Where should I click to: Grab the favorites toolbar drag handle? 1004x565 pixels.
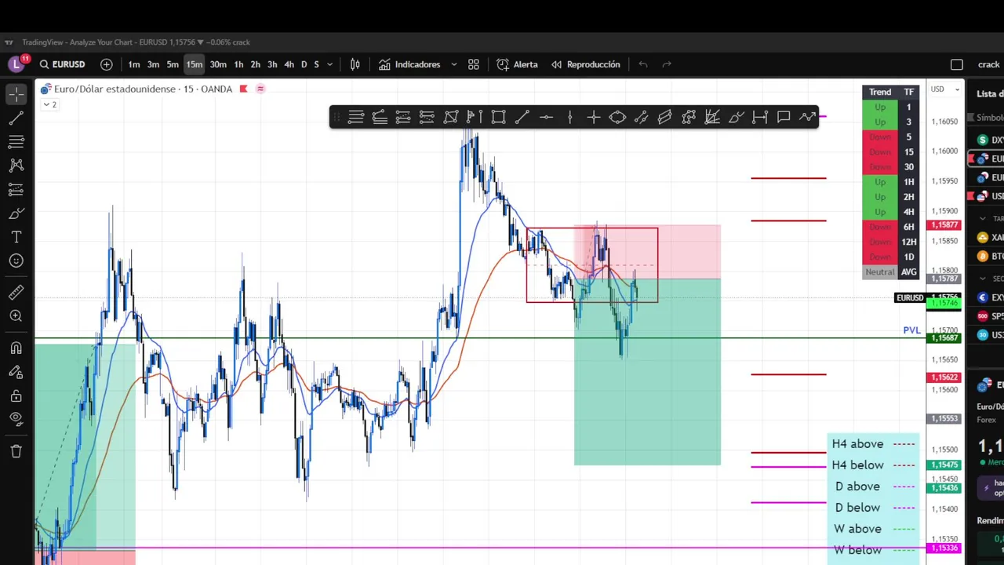tap(337, 117)
